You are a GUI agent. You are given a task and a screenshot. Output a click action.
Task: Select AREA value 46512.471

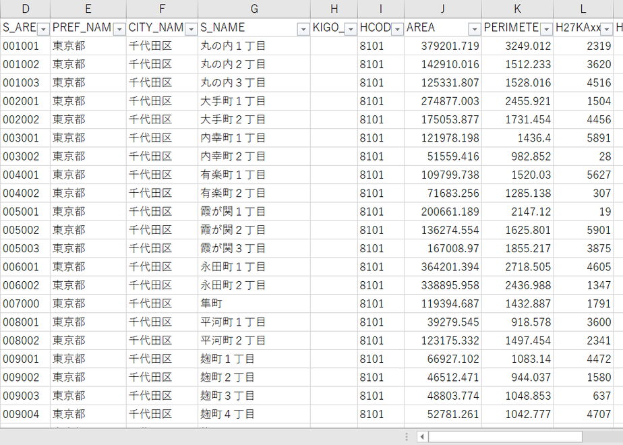point(443,378)
